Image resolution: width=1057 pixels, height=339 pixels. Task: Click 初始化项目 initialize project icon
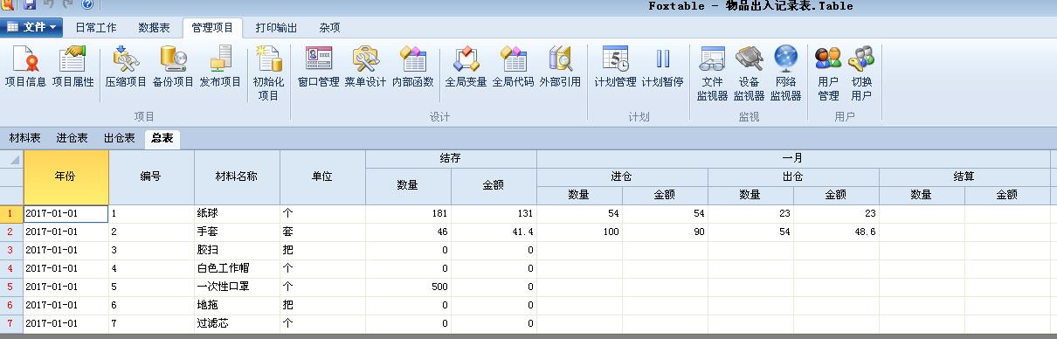coord(268,74)
